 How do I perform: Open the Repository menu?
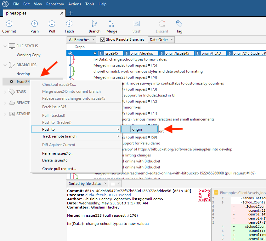point(55,4)
